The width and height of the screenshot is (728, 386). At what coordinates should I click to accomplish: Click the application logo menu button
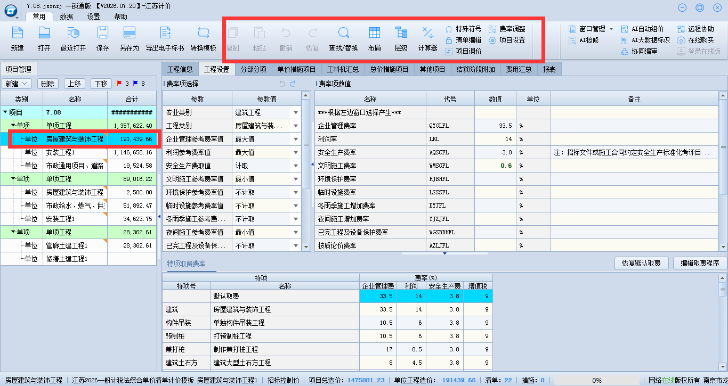[12, 12]
